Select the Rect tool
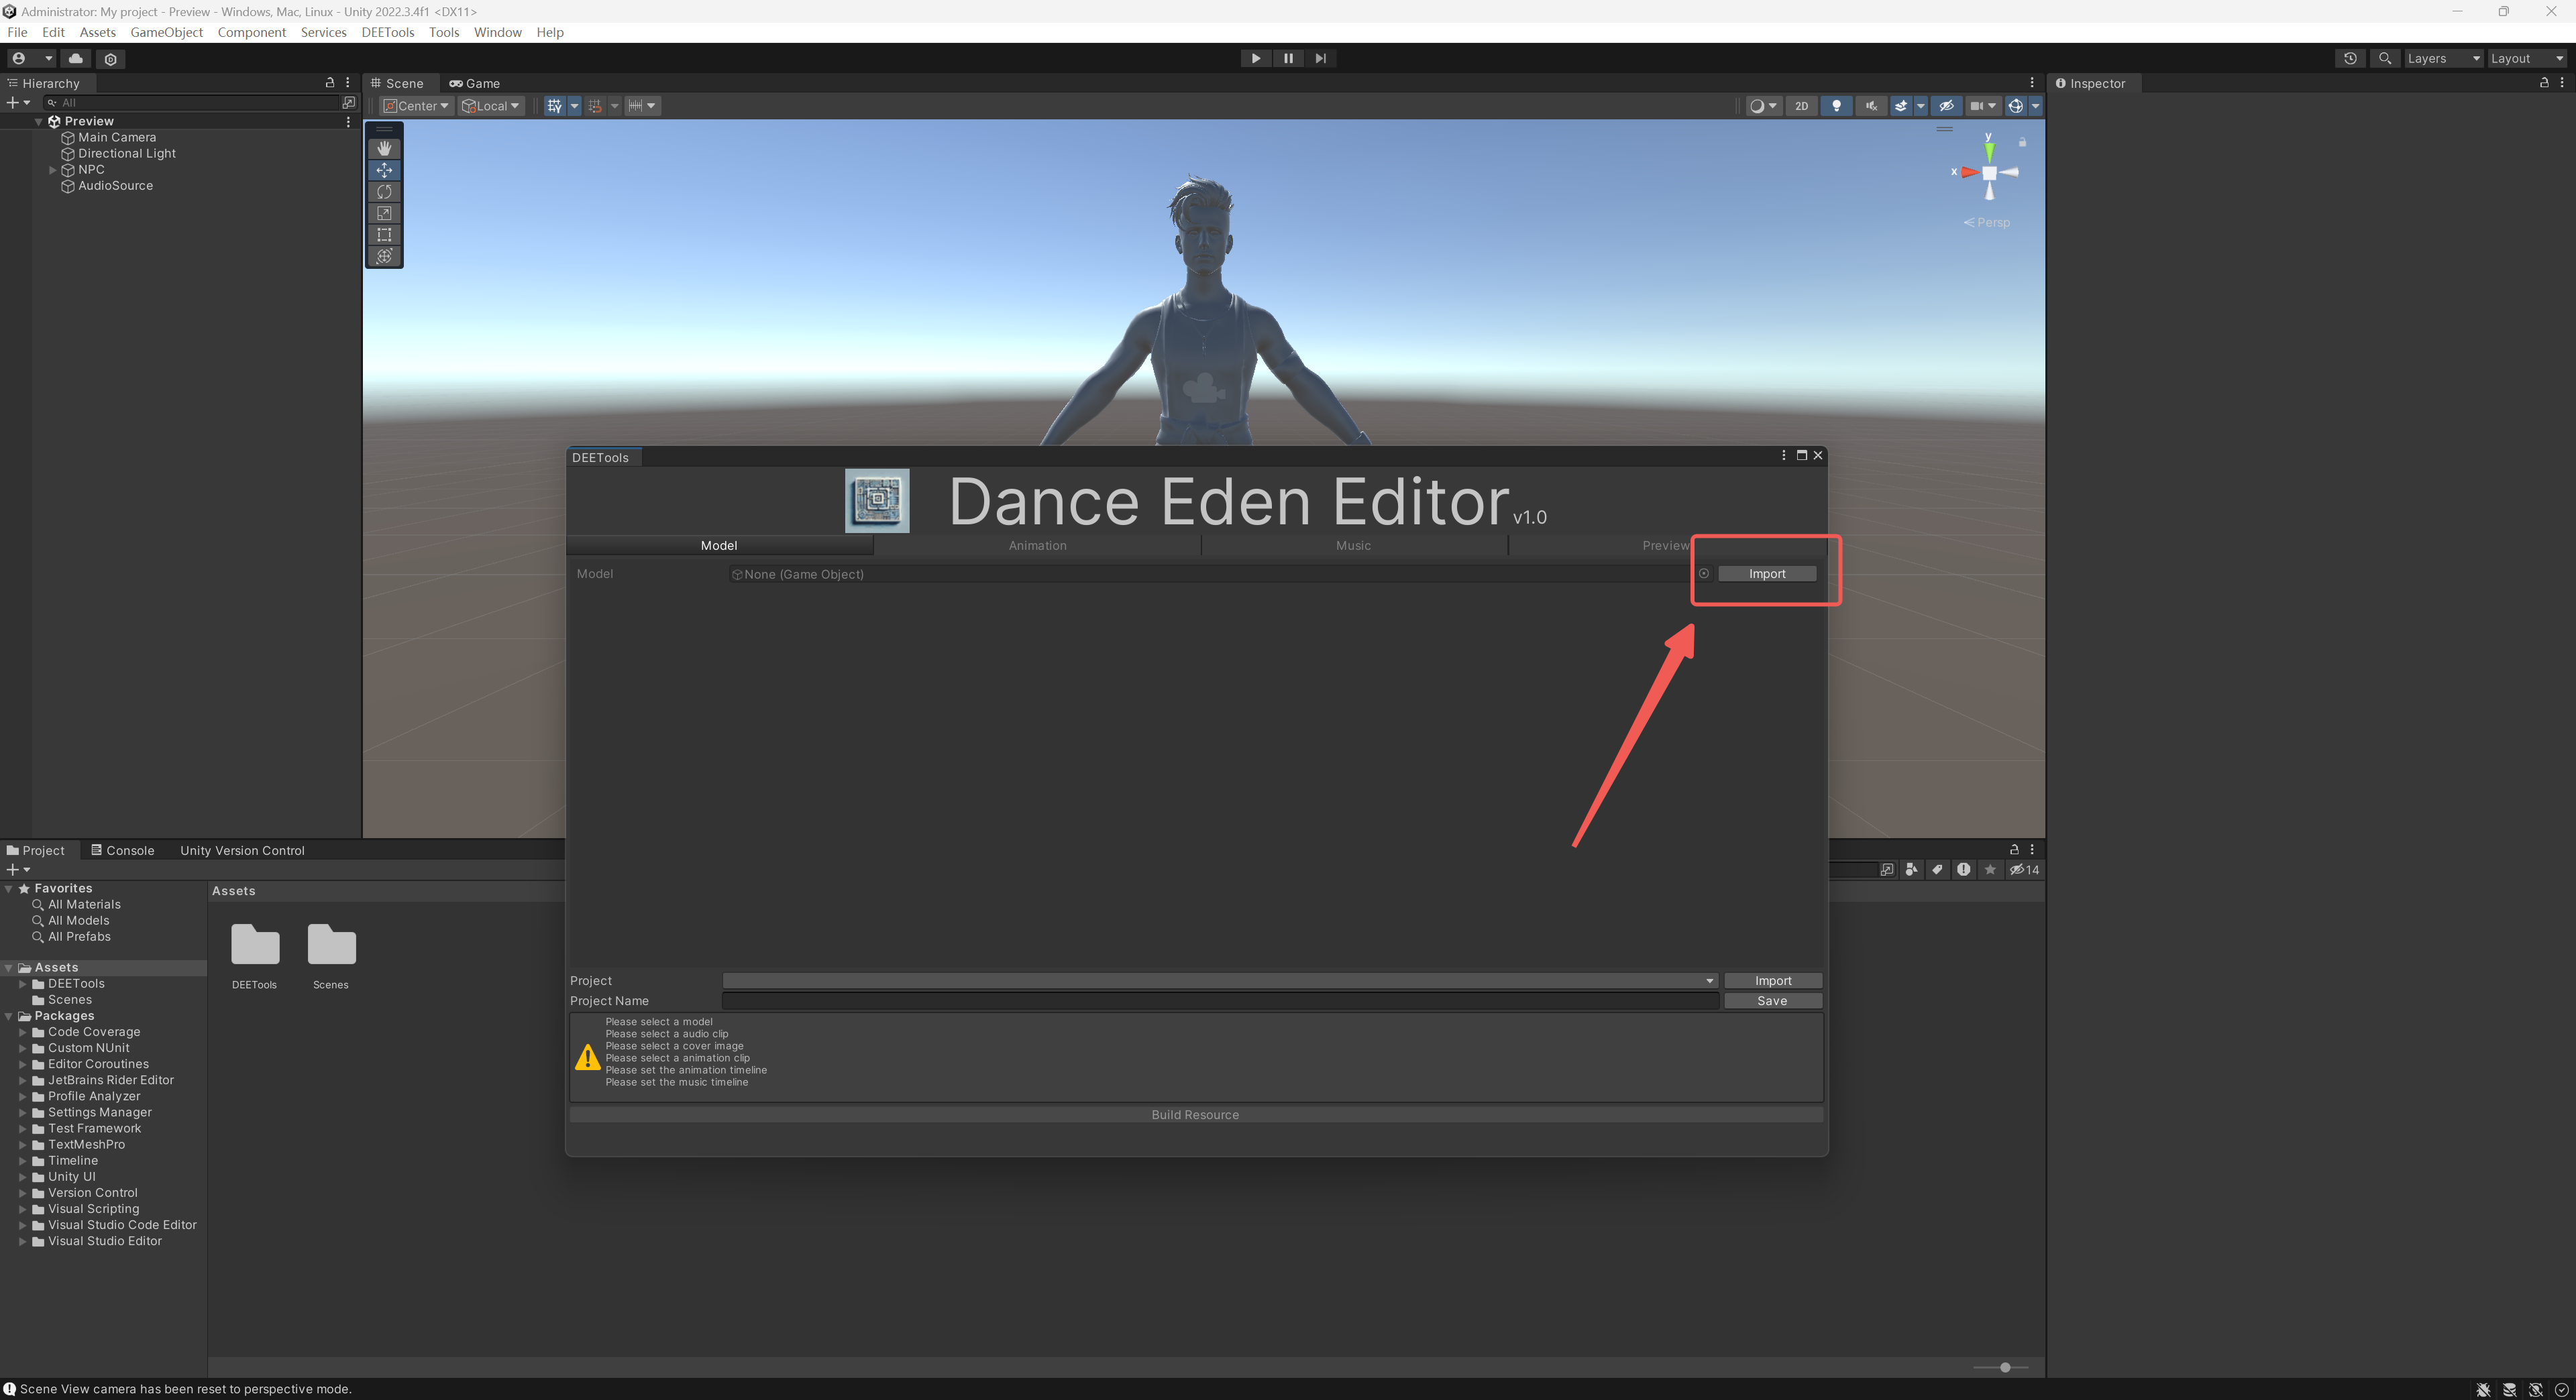The width and height of the screenshot is (2576, 1400). 384,235
